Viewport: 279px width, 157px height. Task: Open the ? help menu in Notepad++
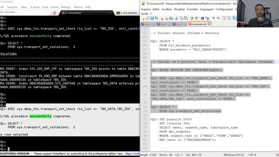pyautogui.click(x=151, y=14)
